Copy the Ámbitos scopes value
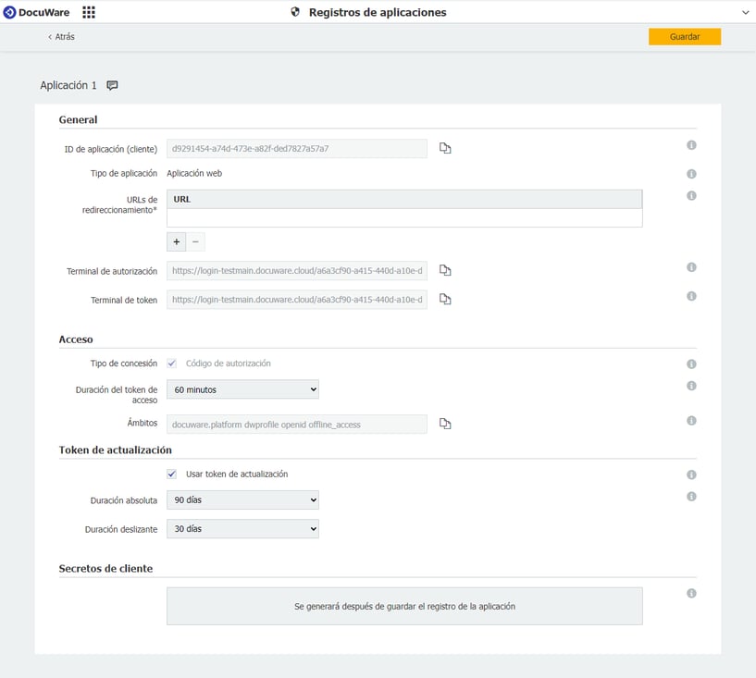Viewport: 756px width, 678px height. (x=445, y=424)
